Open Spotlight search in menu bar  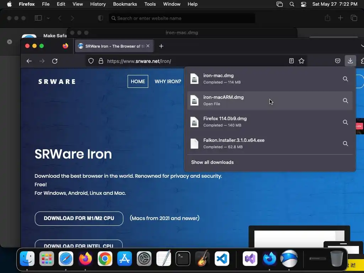[x=292, y=4]
